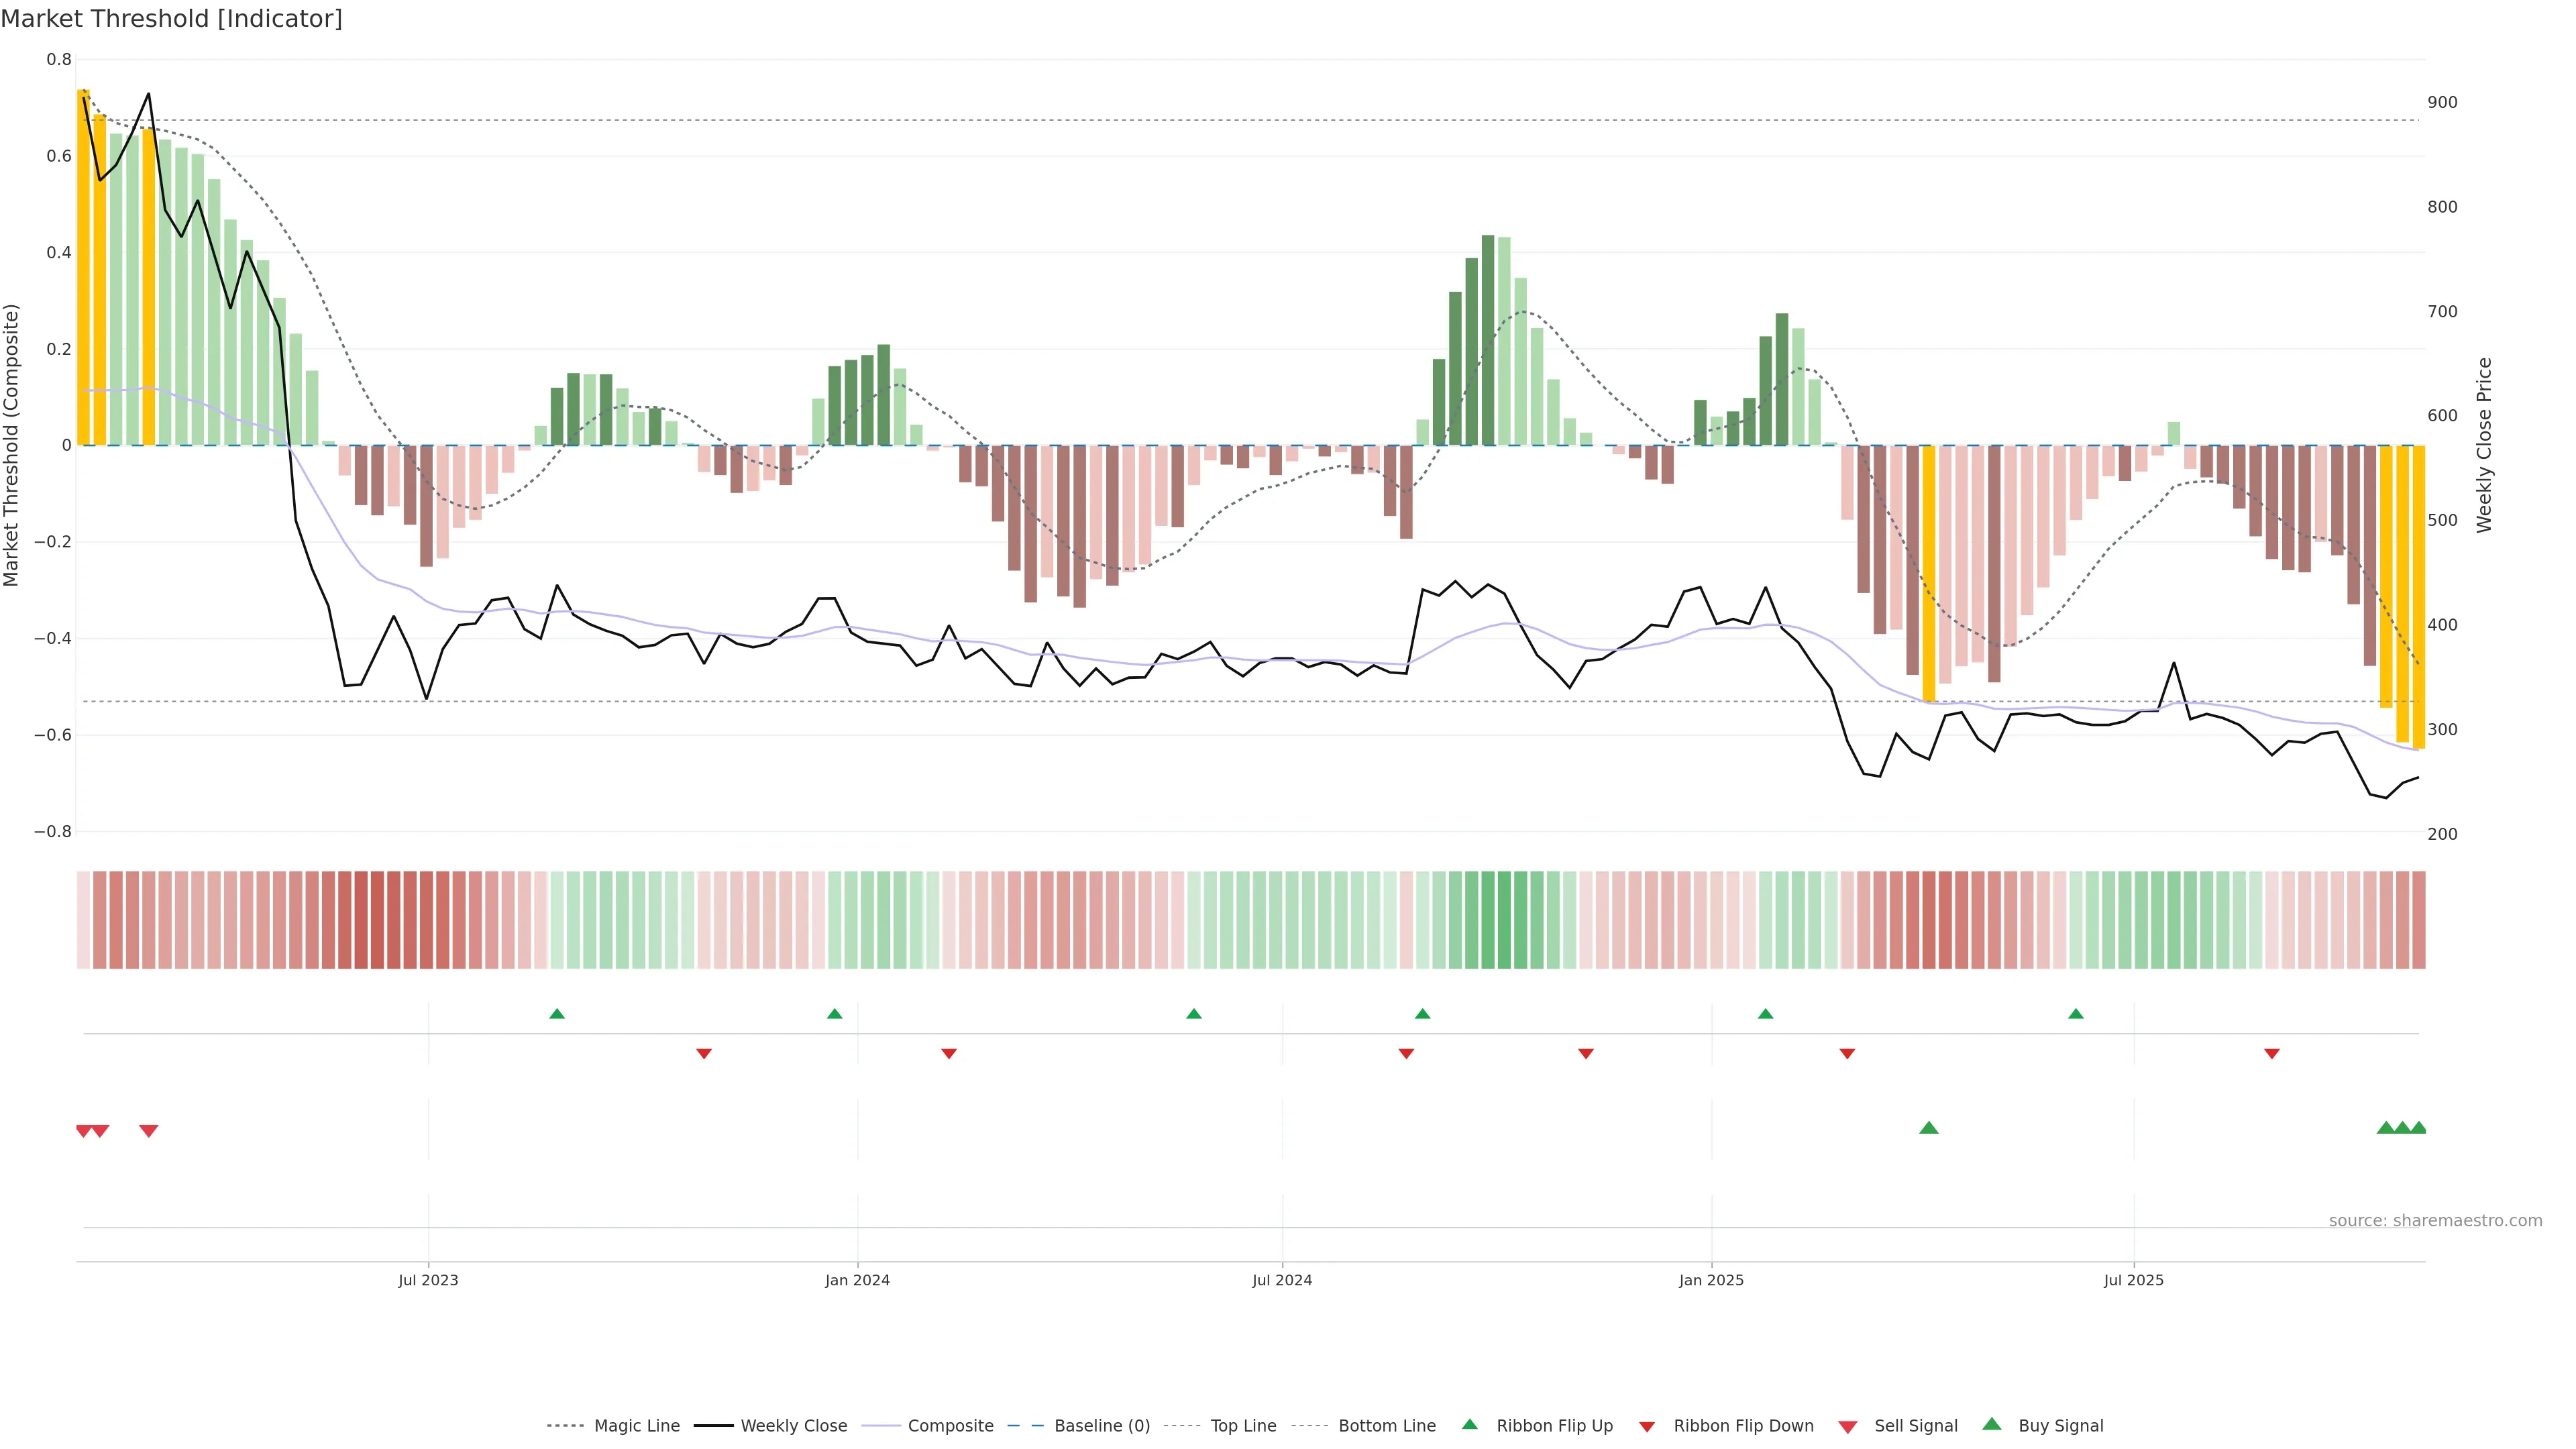Click the Market Threshold [Indicator] chart title
The width and height of the screenshot is (2576, 1449).
coord(171,19)
